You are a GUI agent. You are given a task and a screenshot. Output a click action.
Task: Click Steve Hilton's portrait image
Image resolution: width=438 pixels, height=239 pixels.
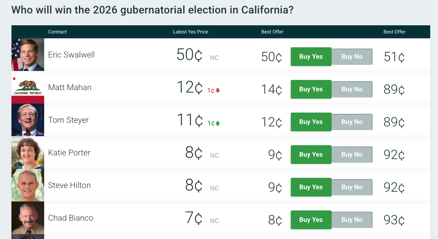[27, 185]
